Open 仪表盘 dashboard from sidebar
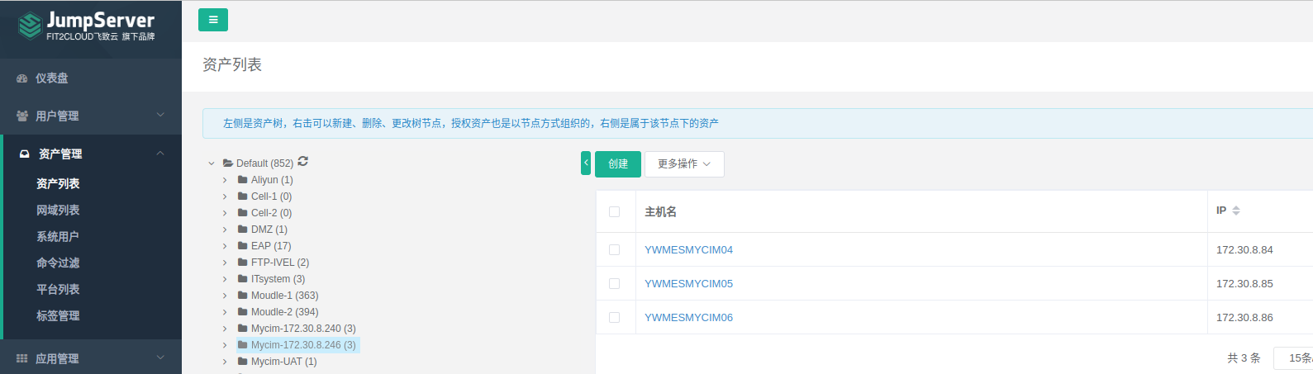 tap(51, 78)
